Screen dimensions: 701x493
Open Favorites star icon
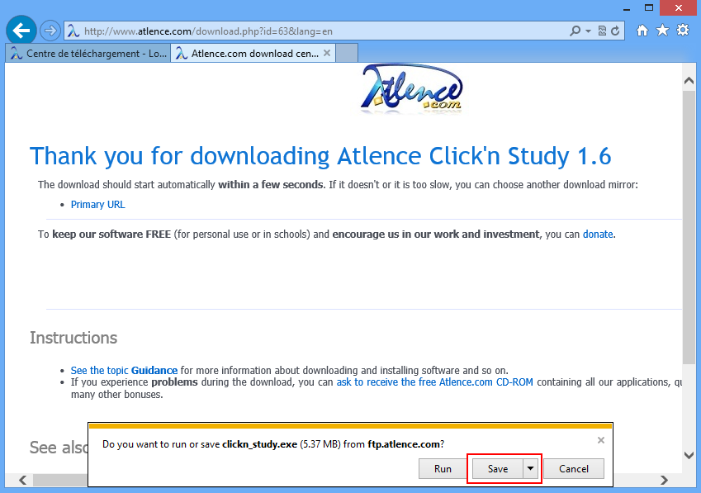tap(662, 31)
